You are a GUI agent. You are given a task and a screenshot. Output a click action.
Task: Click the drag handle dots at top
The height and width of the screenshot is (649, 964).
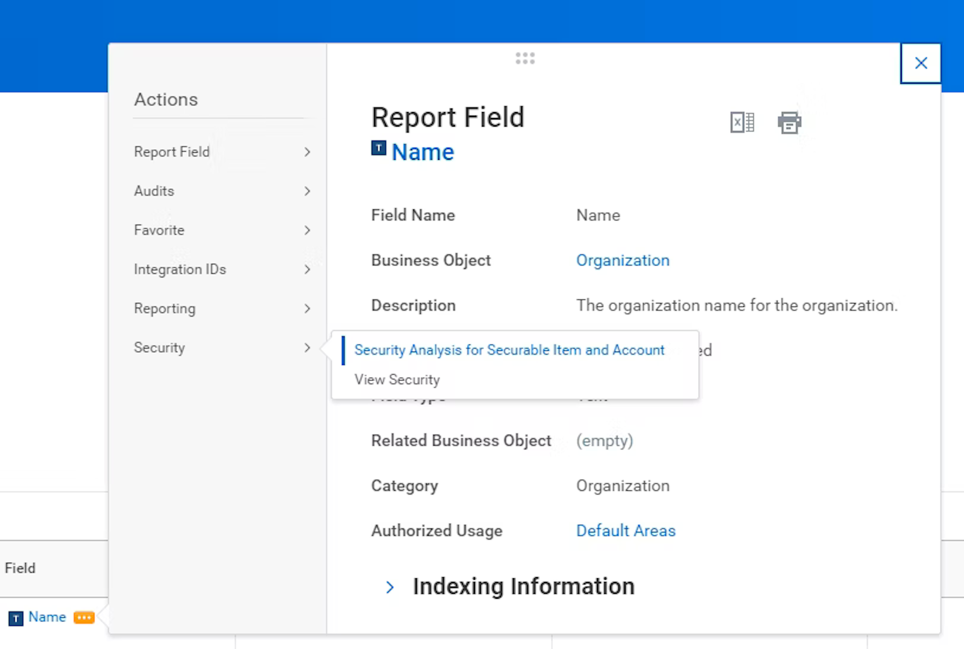coord(525,58)
